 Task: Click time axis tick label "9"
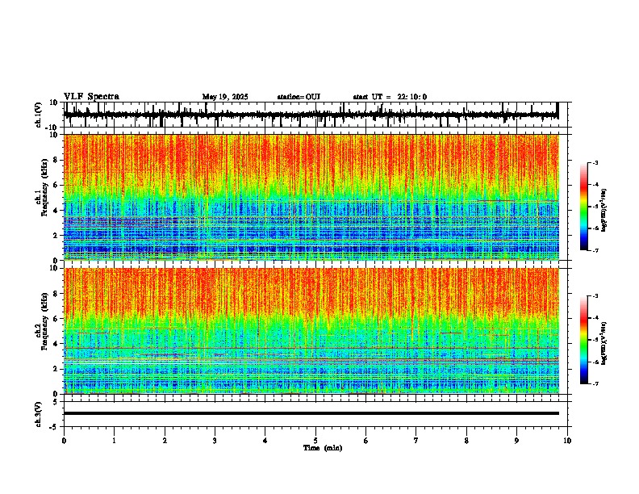click(x=516, y=441)
